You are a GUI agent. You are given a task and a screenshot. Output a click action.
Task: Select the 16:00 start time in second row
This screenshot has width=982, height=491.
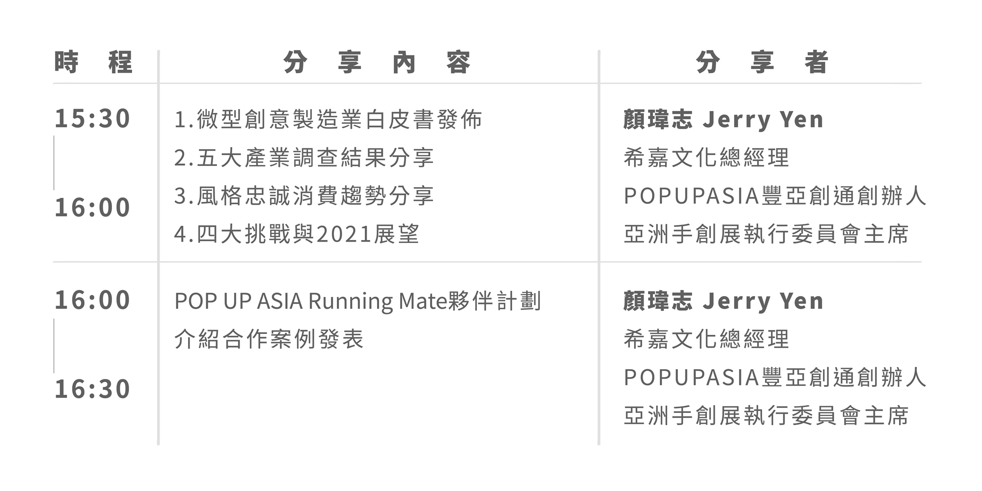[92, 300]
